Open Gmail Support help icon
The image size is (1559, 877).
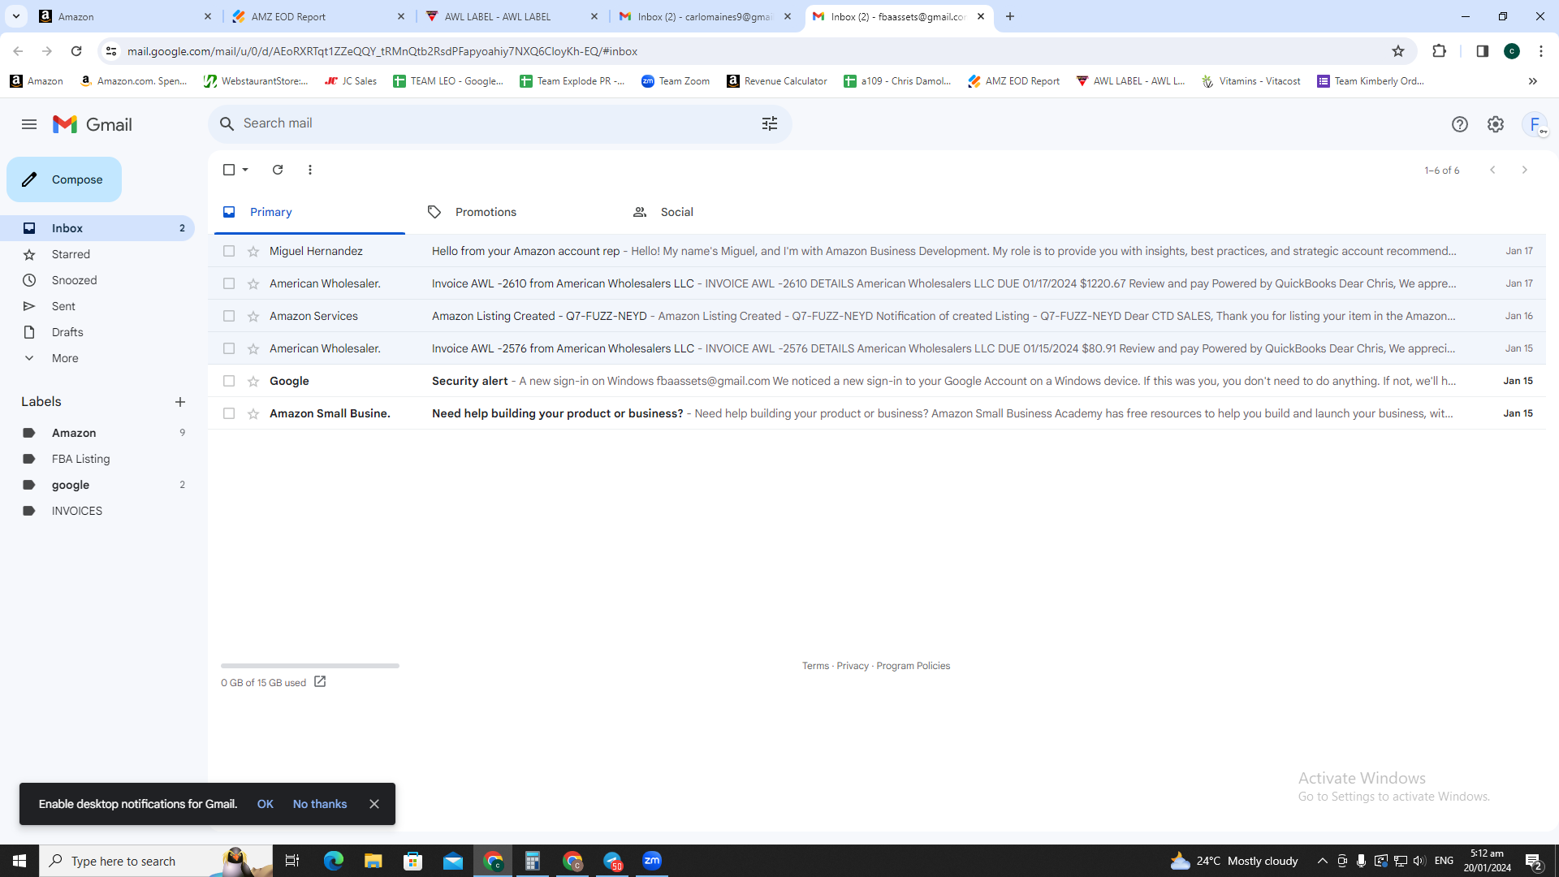pos(1459,124)
